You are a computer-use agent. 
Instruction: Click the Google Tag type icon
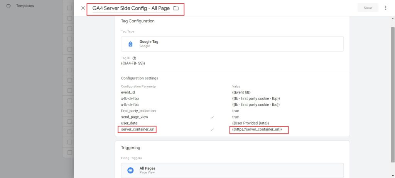pos(130,44)
